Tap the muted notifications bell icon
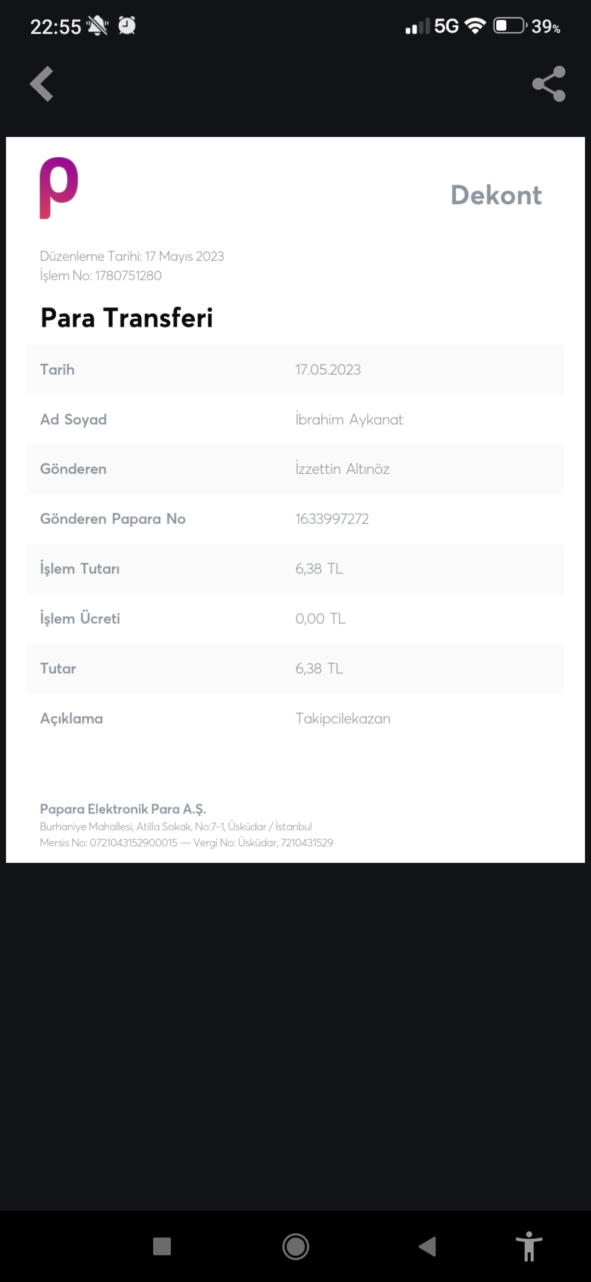This screenshot has height=1282, width=591. click(97, 26)
